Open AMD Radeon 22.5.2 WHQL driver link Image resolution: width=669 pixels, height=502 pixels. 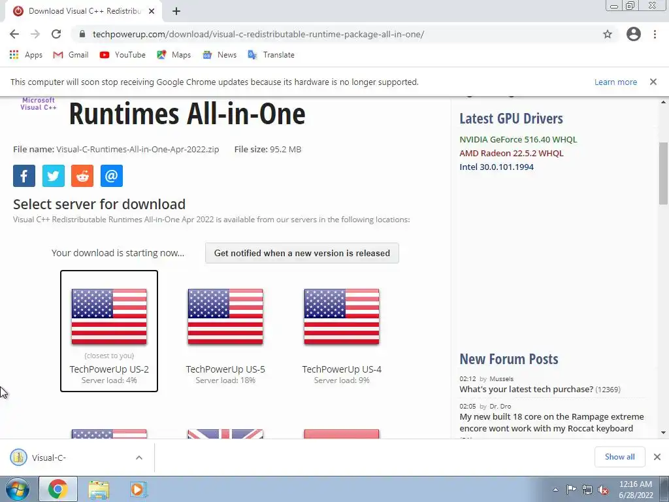(x=511, y=153)
